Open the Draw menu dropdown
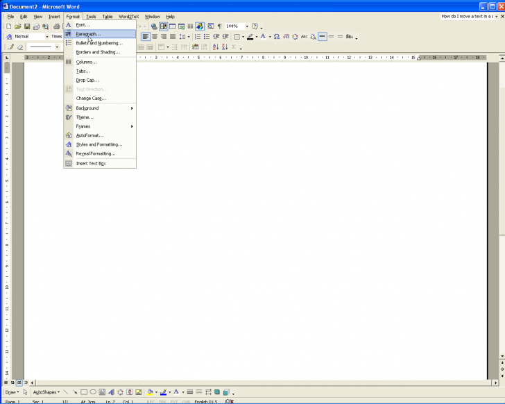The image size is (505, 404). click(x=12, y=392)
